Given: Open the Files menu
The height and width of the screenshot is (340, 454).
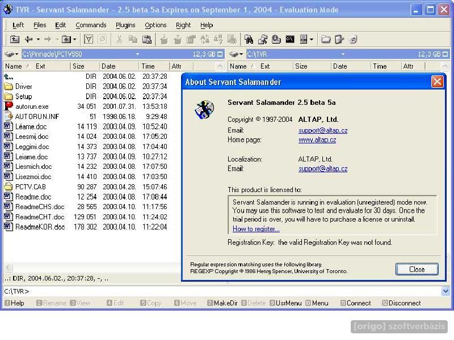Looking at the screenshot, I should (x=40, y=25).
